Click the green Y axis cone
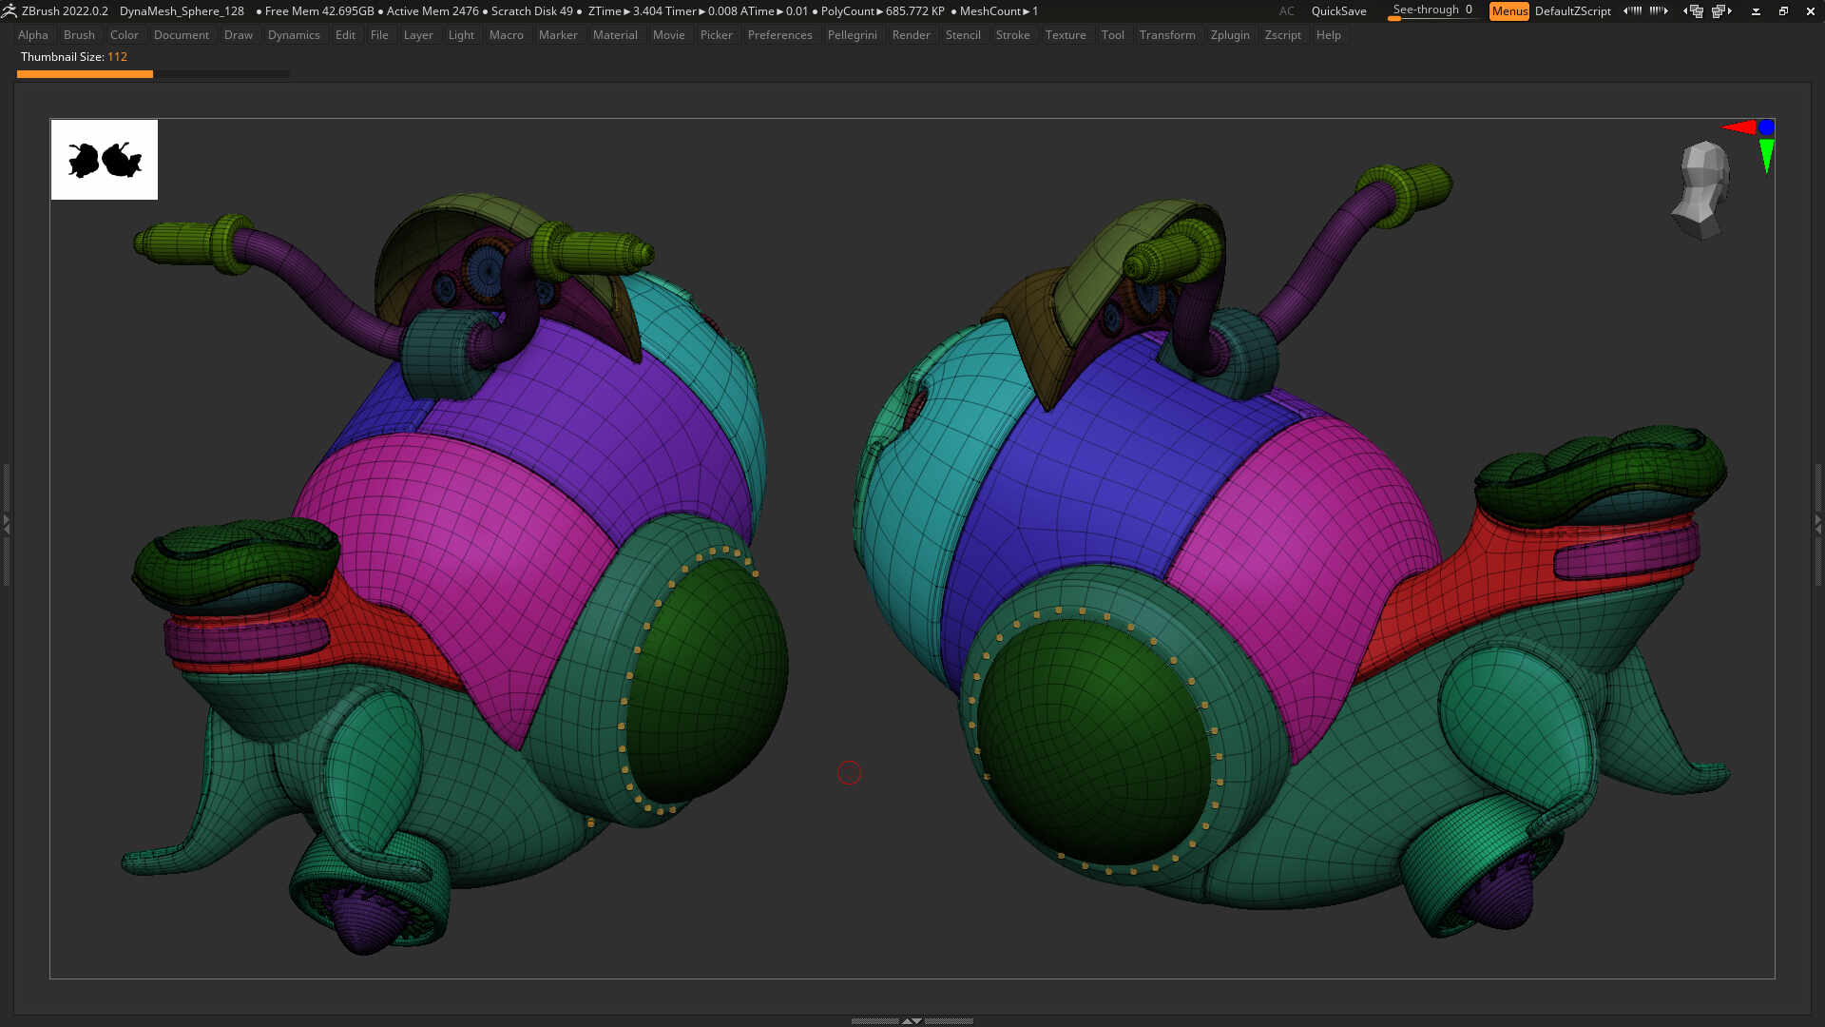 click(x=1766, y=155)
